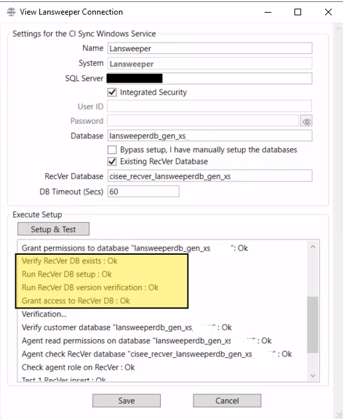Run the Setup & Test button

click(53, 229)
